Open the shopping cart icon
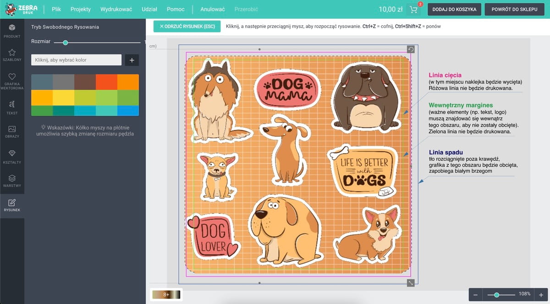Viewport: 550px width, 304px height. pyautogui.click(x=414, y=10)
